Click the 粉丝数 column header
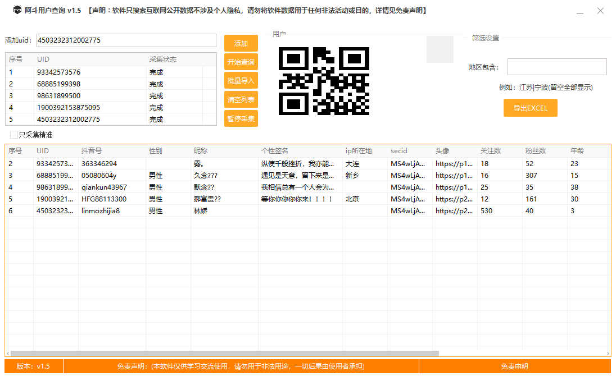 [545, 150]
